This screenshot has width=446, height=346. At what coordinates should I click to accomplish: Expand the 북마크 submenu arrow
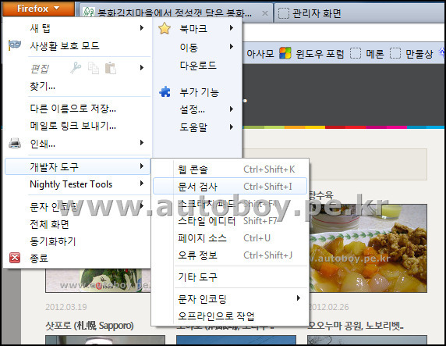232,28
